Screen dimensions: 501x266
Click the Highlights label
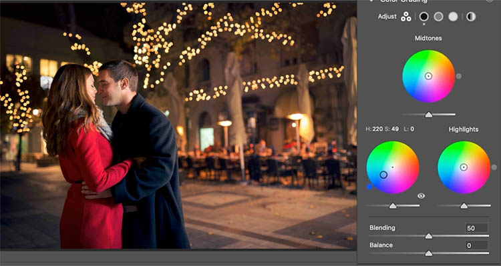[464, 129]
